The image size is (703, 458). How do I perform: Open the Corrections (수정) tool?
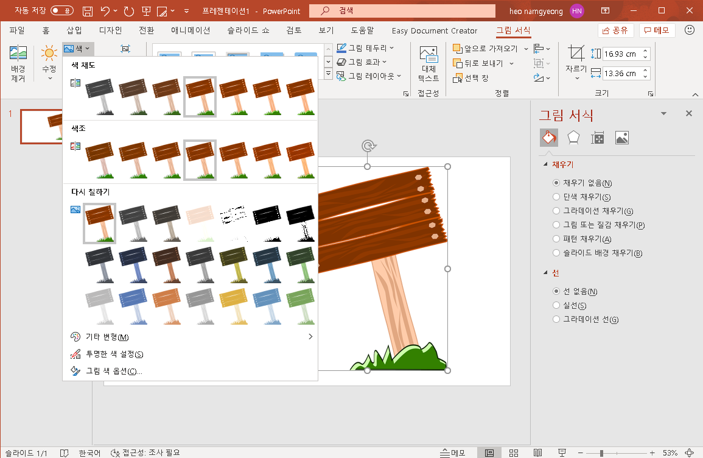pos(49,63)
